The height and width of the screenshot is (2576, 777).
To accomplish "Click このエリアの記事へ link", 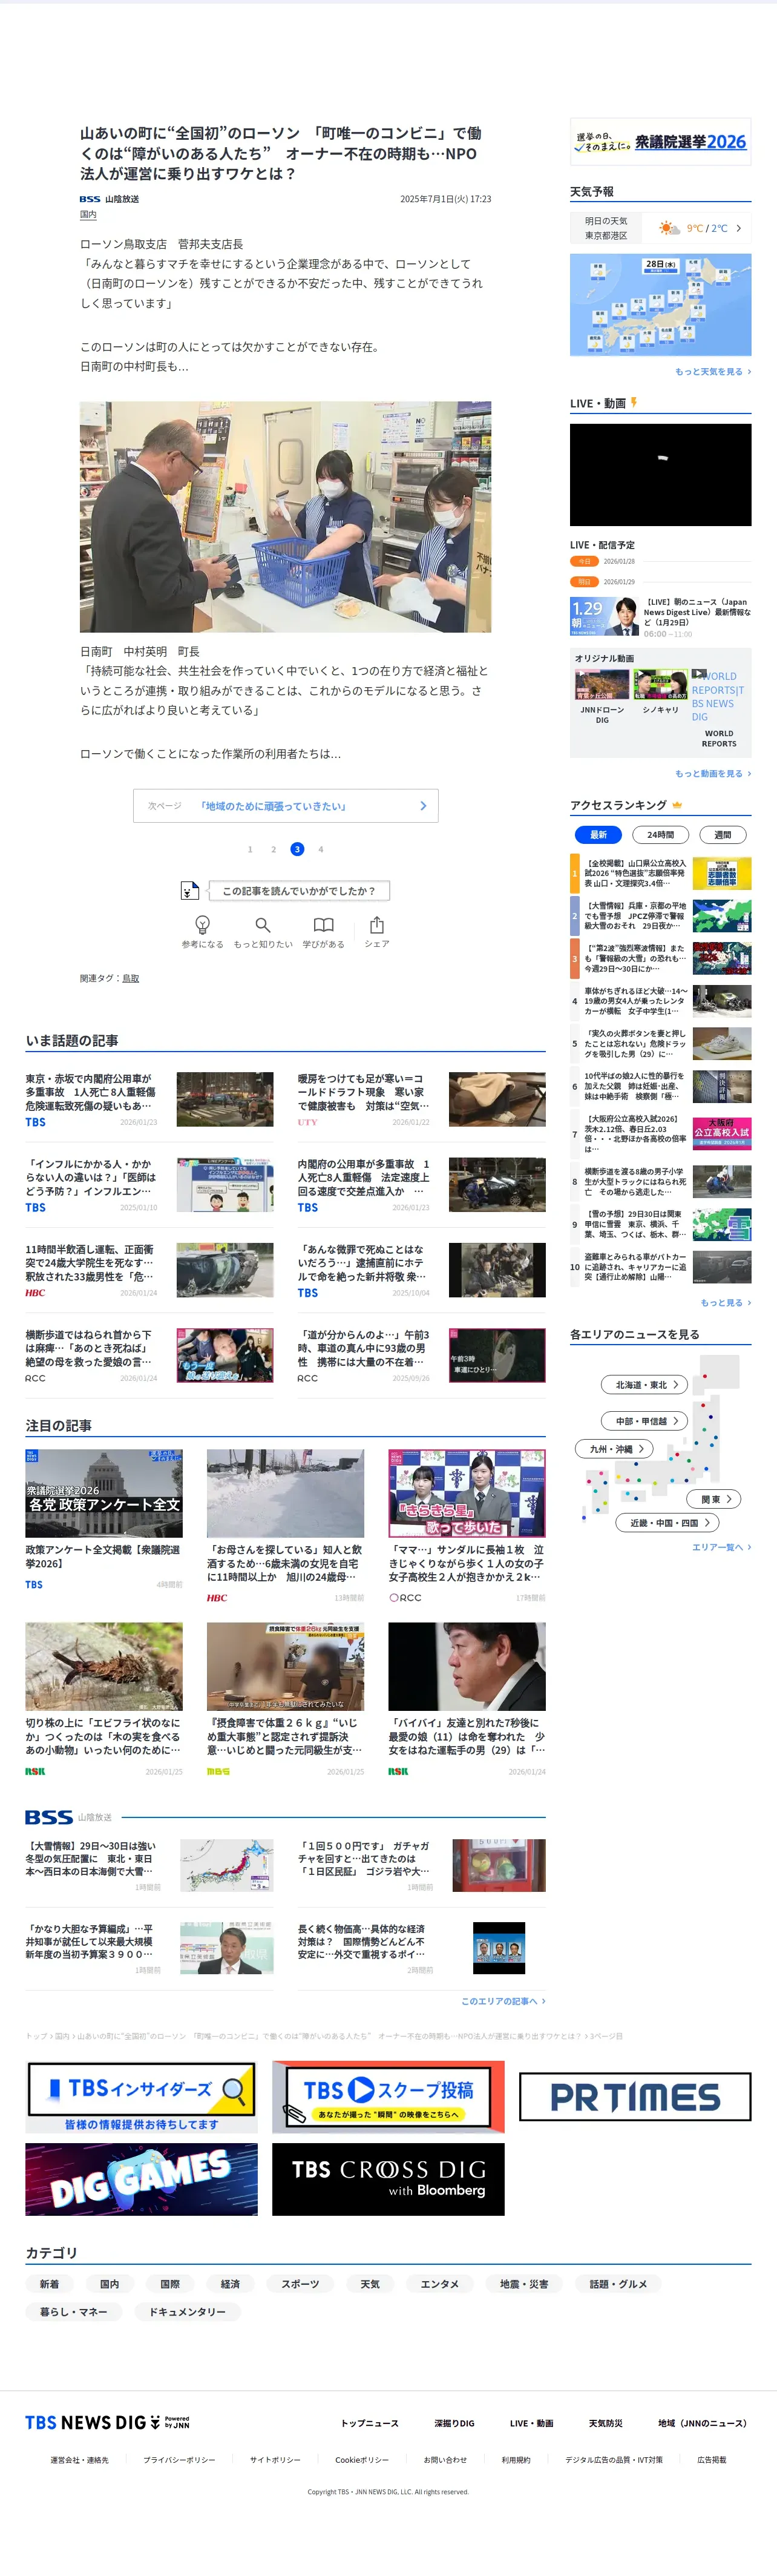I will pos(503,2001).
